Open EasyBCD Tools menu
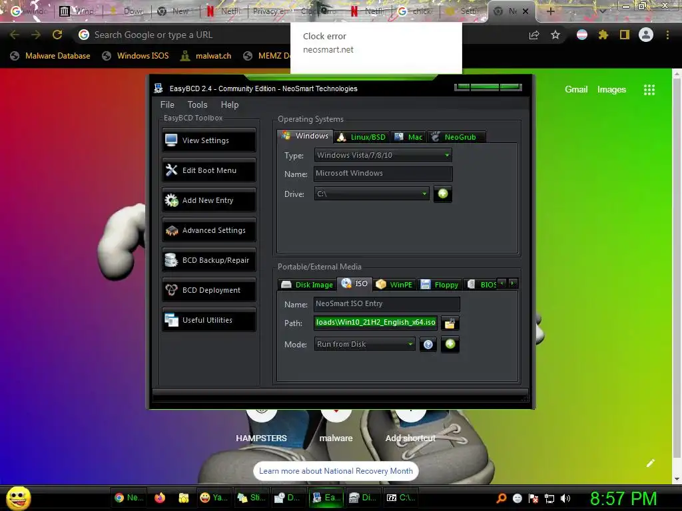Screen dimensions: 682x511 (x=197, y=104)
